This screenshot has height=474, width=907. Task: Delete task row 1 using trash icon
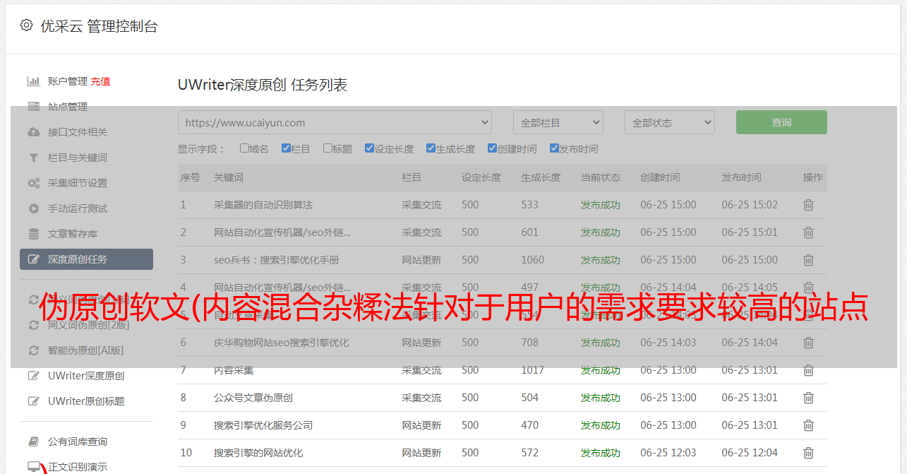(x=808, y=205)
